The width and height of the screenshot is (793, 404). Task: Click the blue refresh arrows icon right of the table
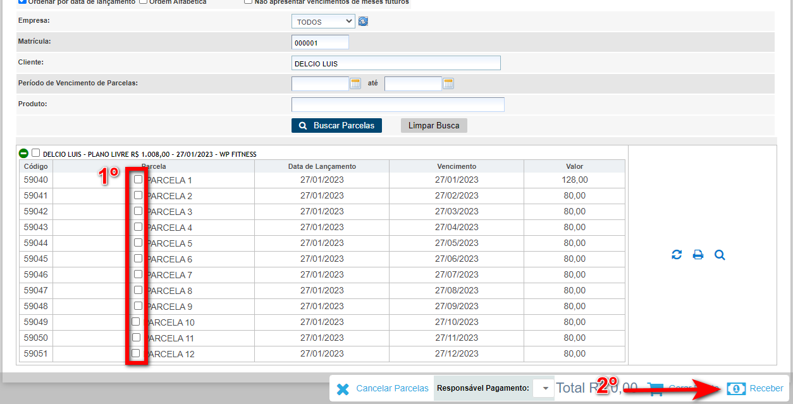(677, 255)
